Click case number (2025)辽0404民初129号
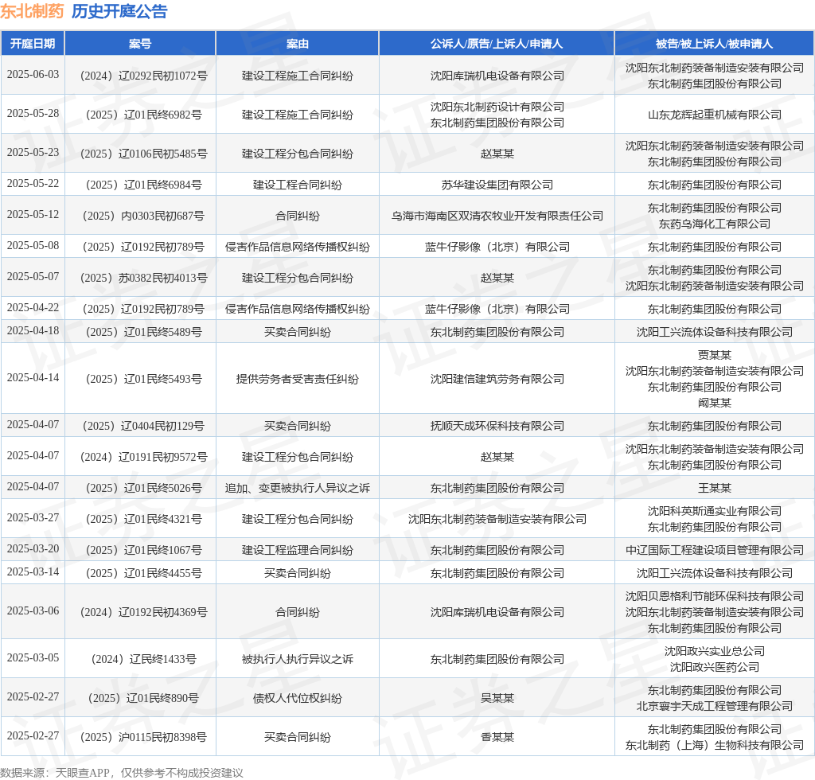The width and height of the screenshot is (815, 780). coord(143,426)
